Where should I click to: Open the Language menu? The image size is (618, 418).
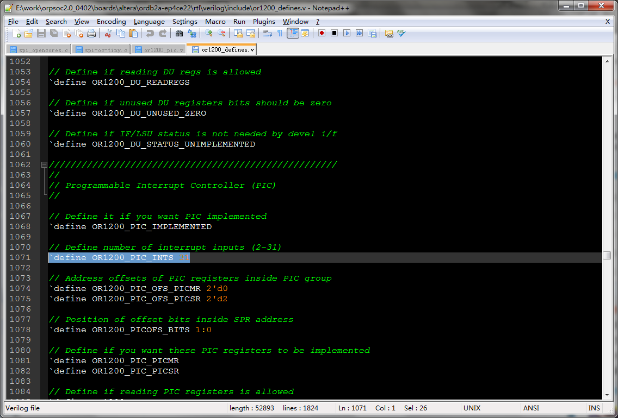click(149, 22)
